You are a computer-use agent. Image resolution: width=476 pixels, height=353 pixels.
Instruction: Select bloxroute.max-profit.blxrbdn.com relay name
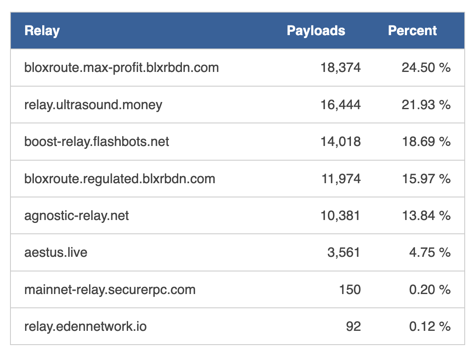pos(121,68)
